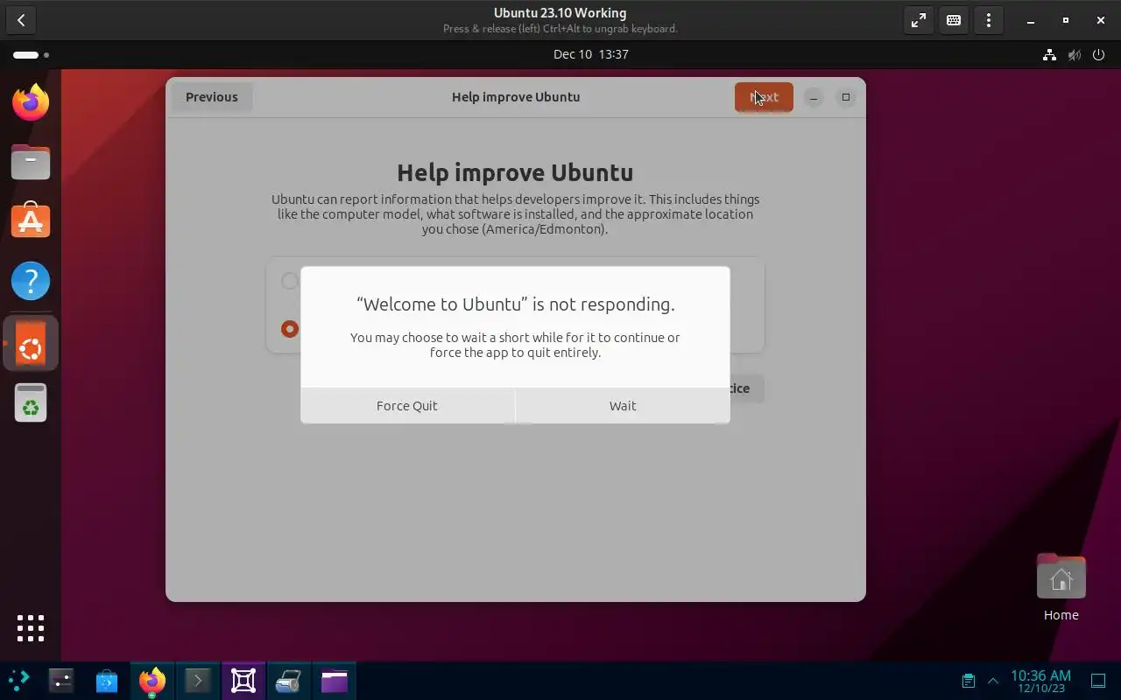Image resolution: width=1121 pixels, height=700 pixels.
Task: Go back using the VM viewer arrow
Action: click(21, 20)
